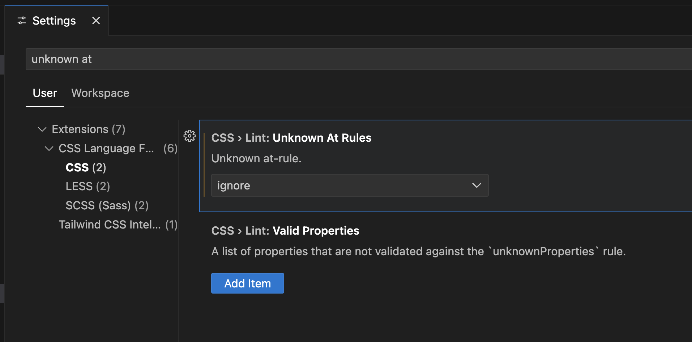
Task: Select CSS (2) in the settings tree
Action: [x=86, y=167]
